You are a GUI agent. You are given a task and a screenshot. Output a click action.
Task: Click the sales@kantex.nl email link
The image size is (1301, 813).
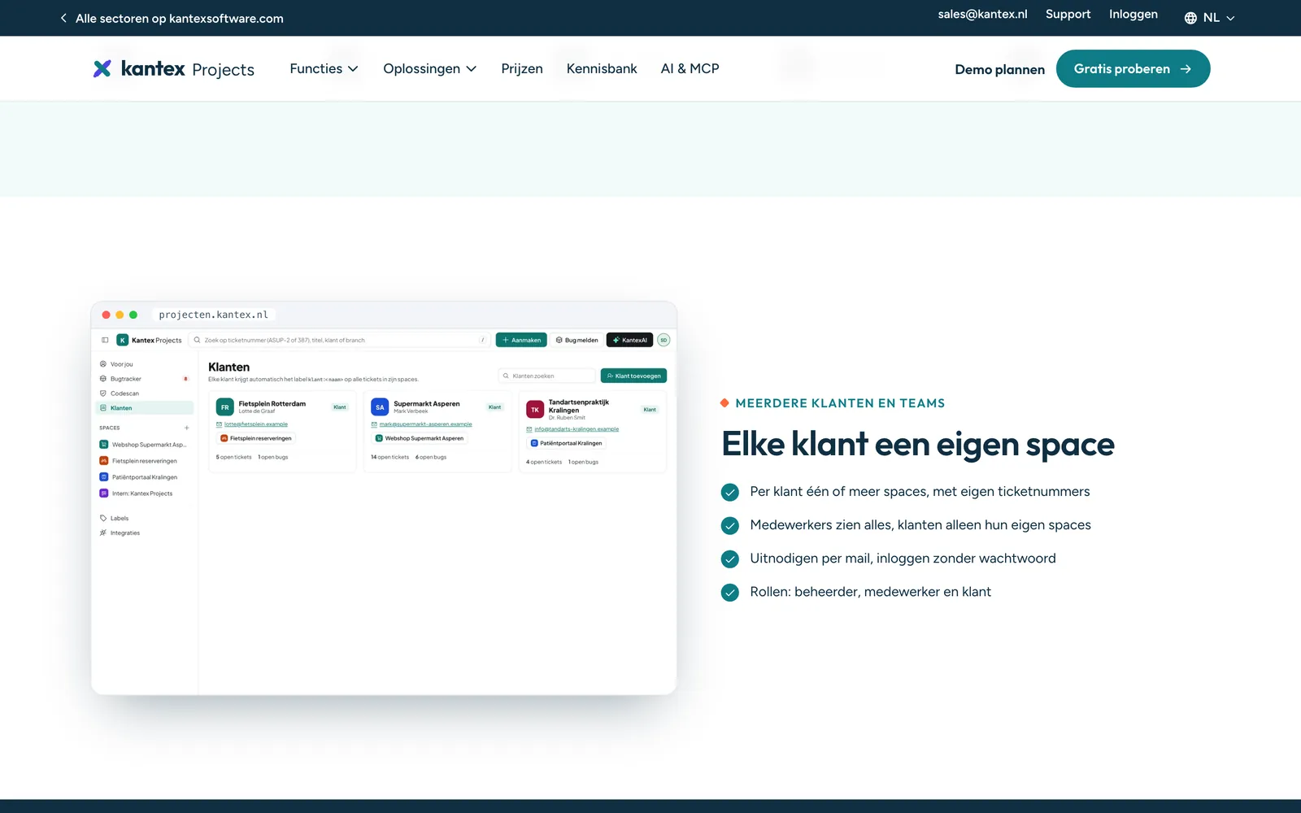click(982, 15)
